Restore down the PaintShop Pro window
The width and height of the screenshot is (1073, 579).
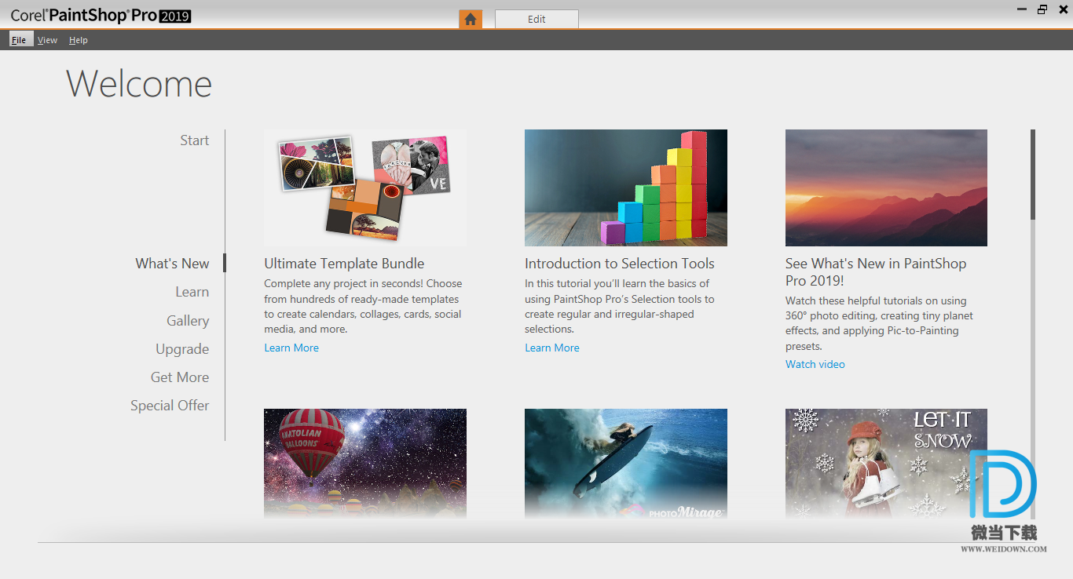[x=1042, y=9]
